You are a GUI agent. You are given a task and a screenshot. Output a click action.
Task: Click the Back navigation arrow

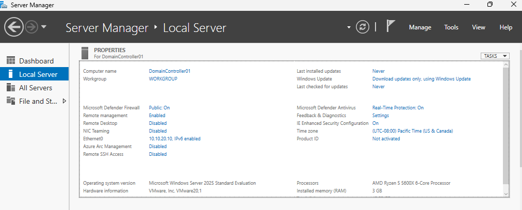click(13, 27)
